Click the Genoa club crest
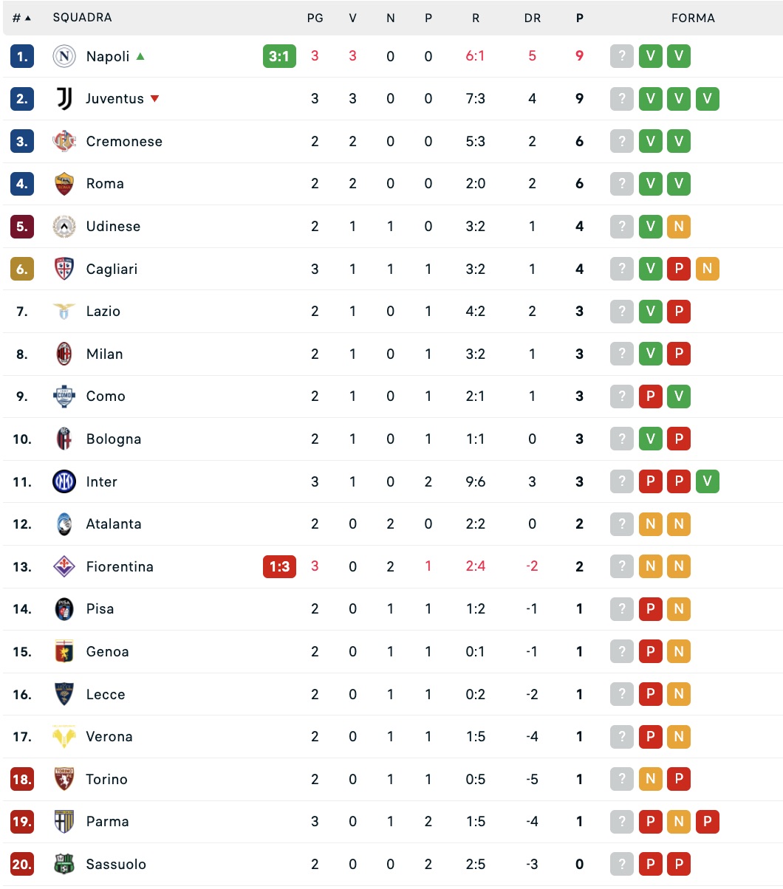This screenshot has height=889, width=783. coord(65,652)
